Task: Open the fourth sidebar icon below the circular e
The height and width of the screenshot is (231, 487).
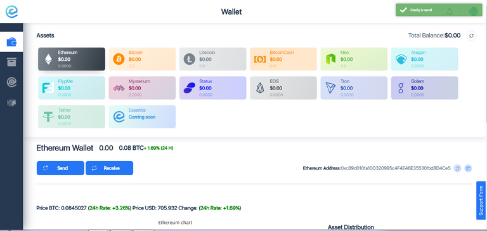Action: [x=11, y=102]
